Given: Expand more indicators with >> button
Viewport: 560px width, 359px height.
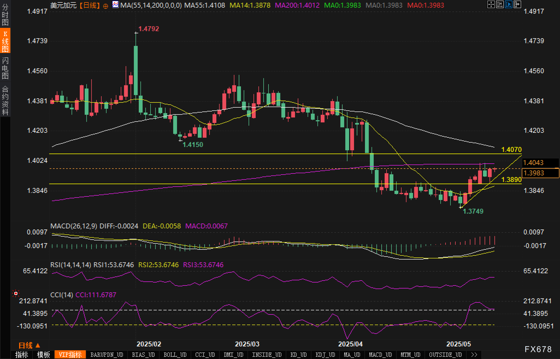Looking at the screenshot, I should point(474,355).
